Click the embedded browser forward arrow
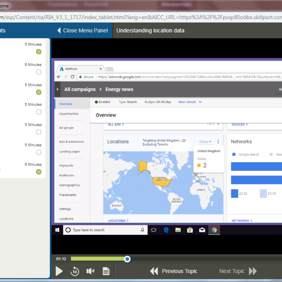 coord(66,77)
